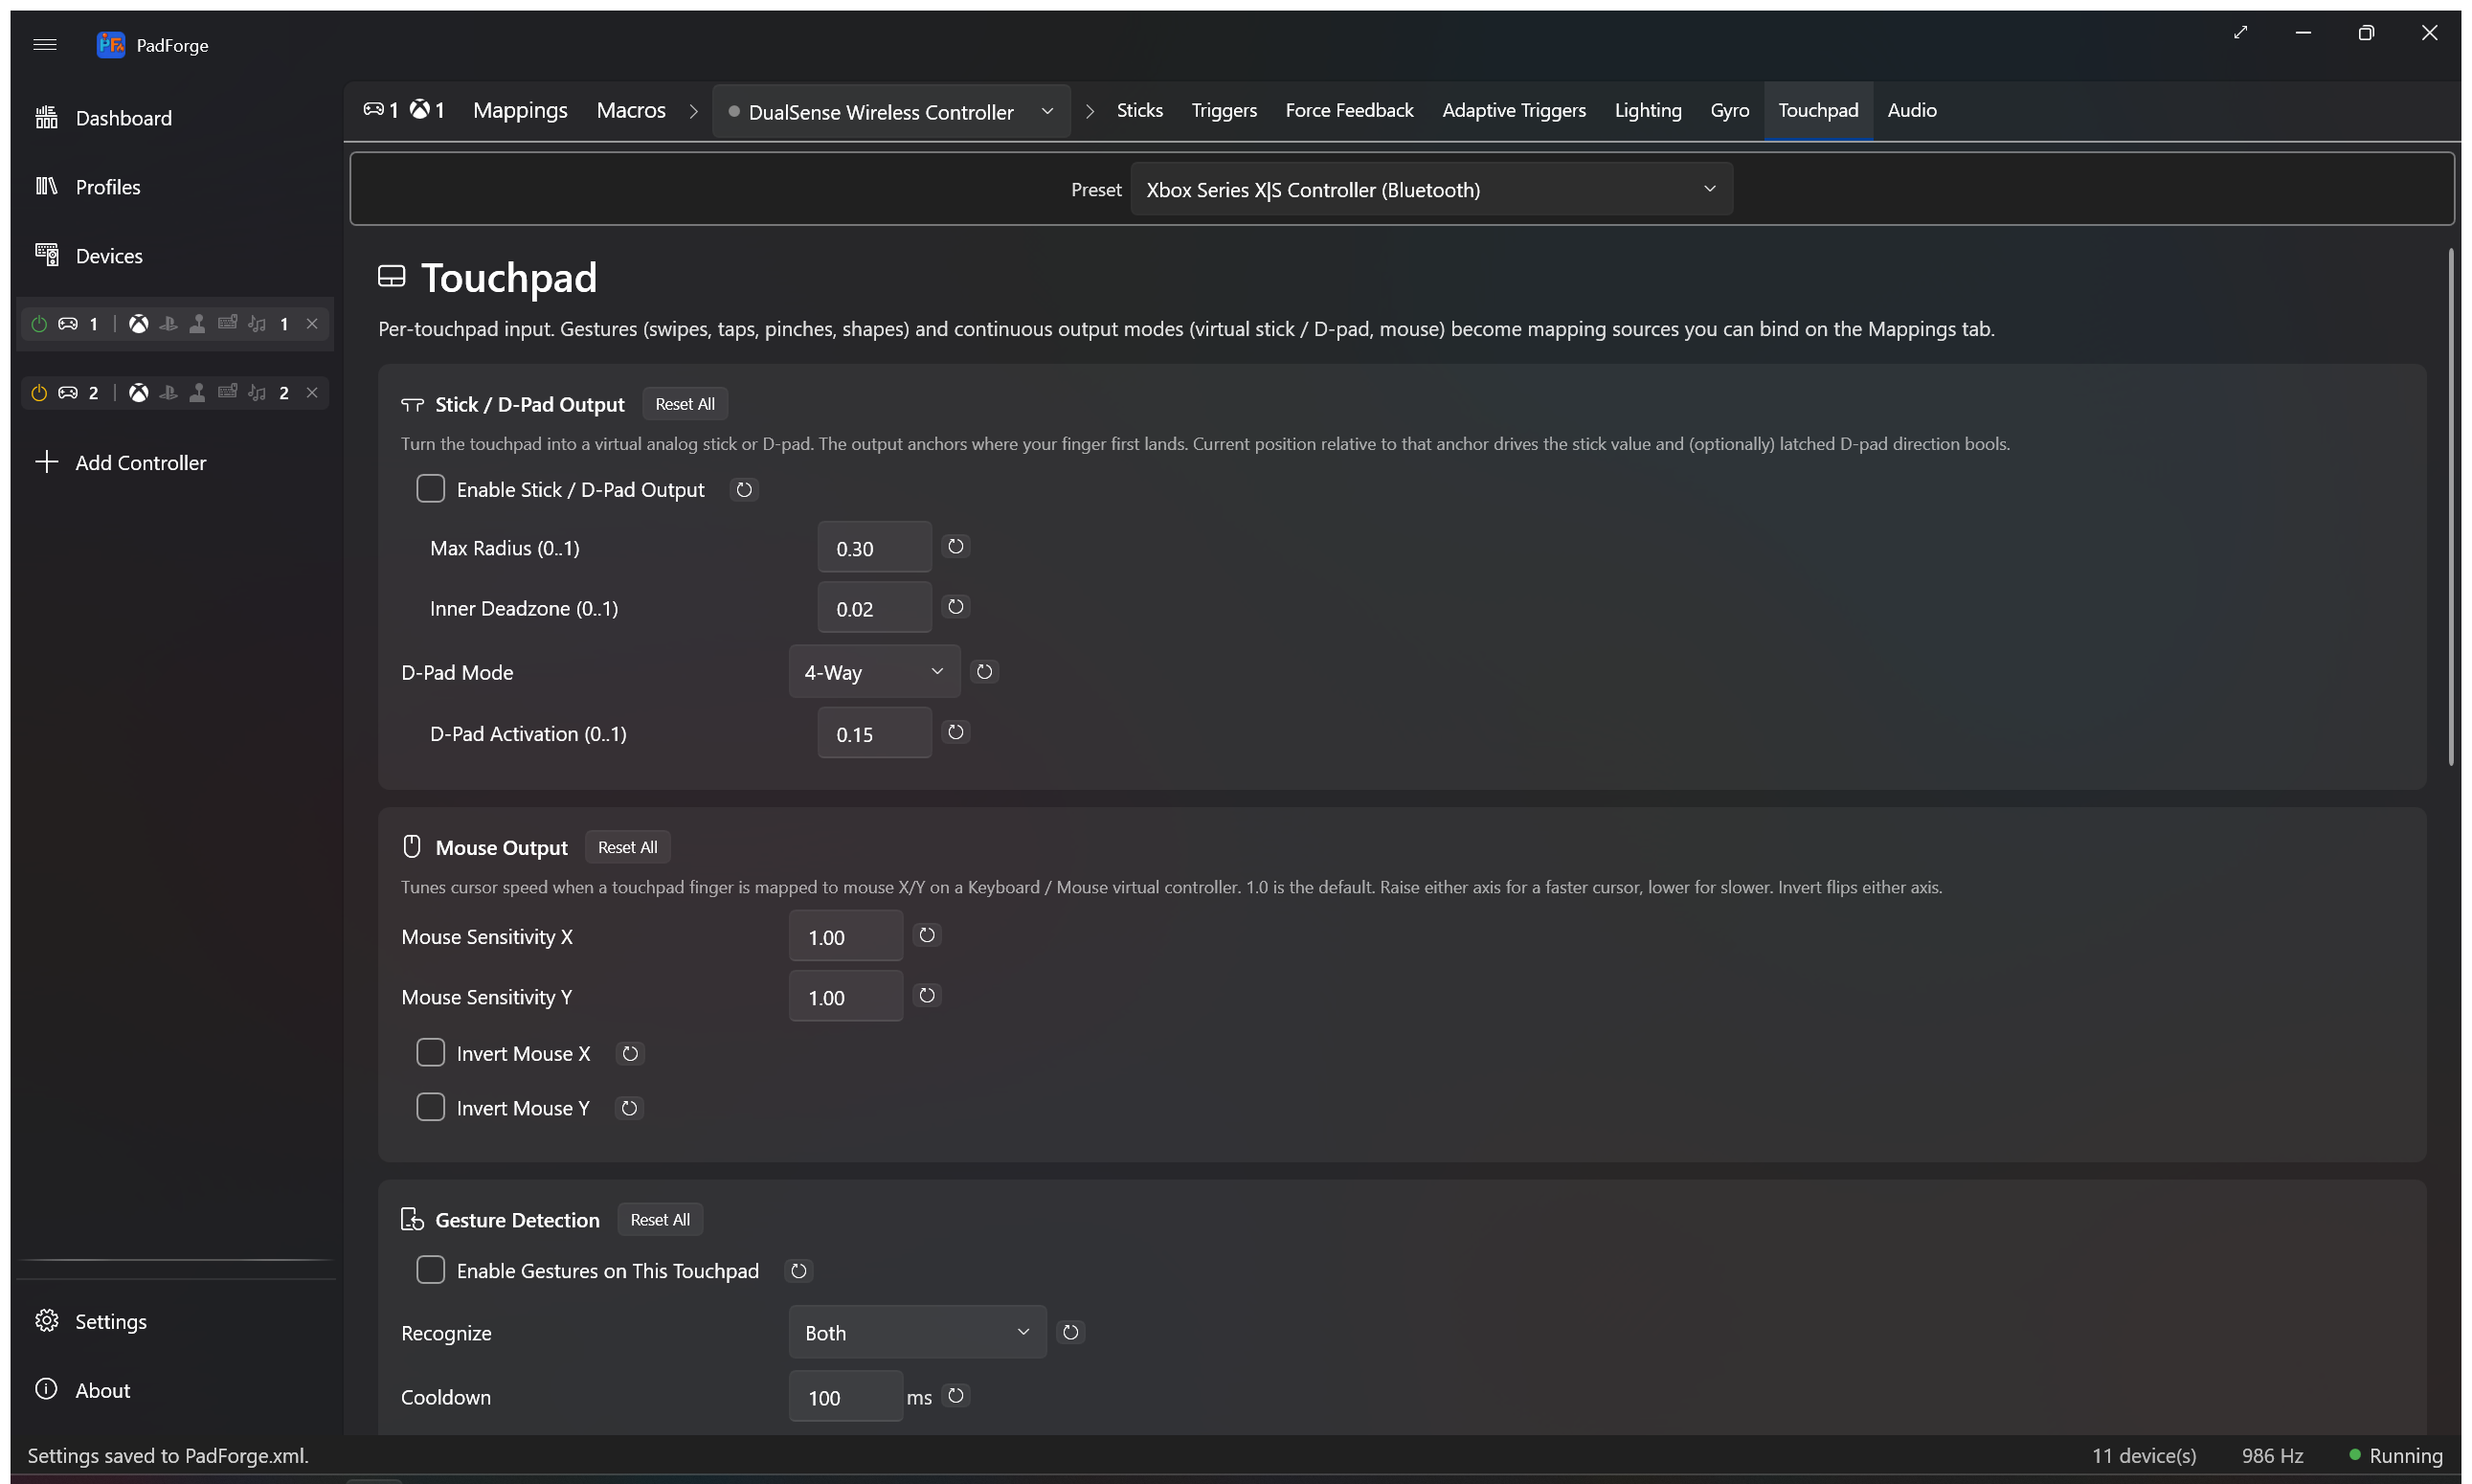This screenshot has height=1484, width=2472.
Task: Open the Triggers tab
Action: [x=1224, y=110]
